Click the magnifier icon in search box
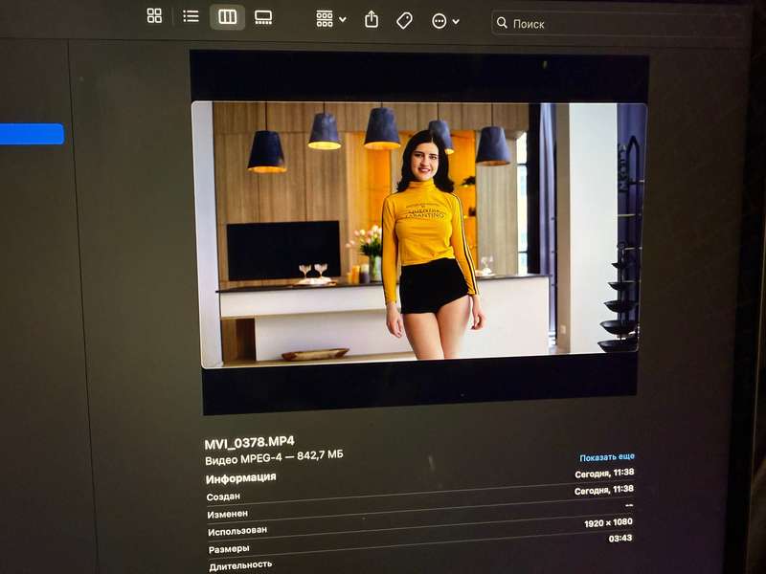Viewport: 766px width, 574px height. (502, 22)
